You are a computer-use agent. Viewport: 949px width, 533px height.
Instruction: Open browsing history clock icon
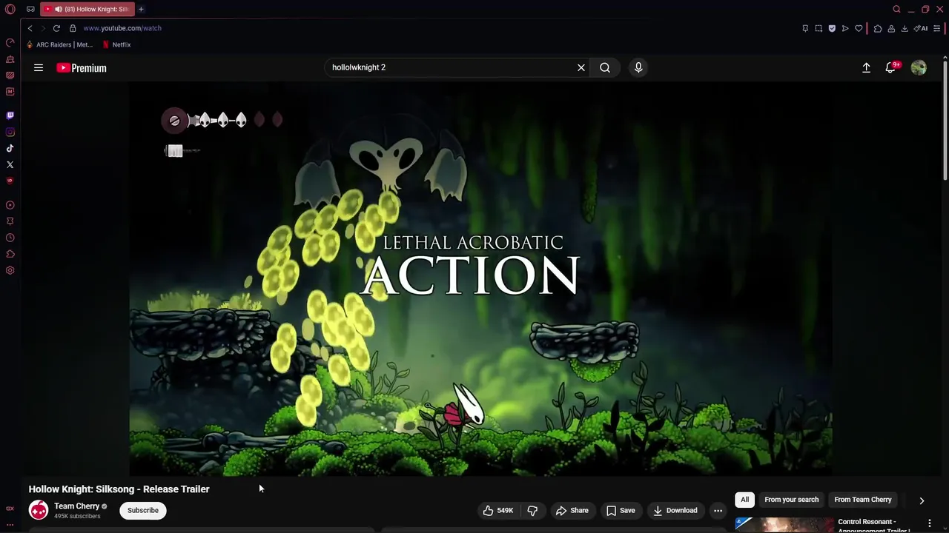click(x=10, y=238)
